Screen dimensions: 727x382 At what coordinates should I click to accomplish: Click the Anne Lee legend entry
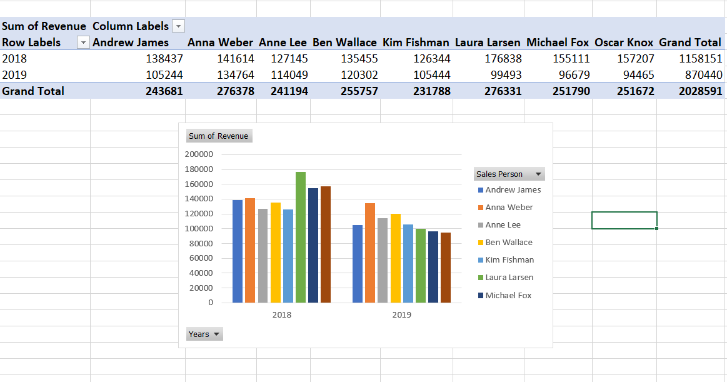(x=499, y=225)
